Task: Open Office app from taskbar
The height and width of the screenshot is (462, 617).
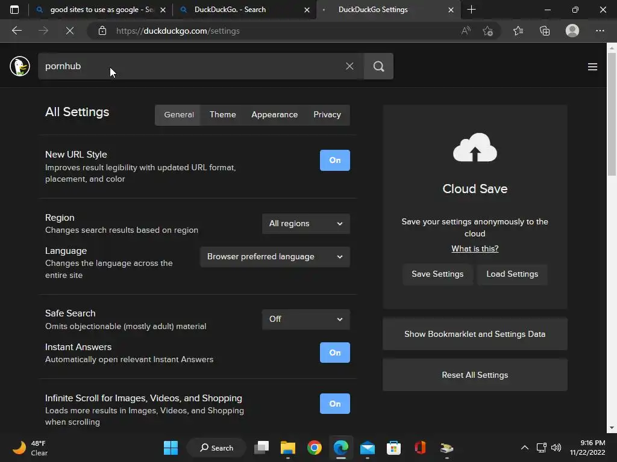Action: [x=420, y=448]
